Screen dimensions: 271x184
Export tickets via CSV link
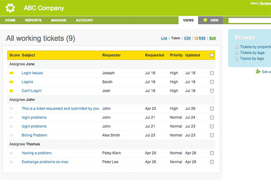[x=187, y=38]
